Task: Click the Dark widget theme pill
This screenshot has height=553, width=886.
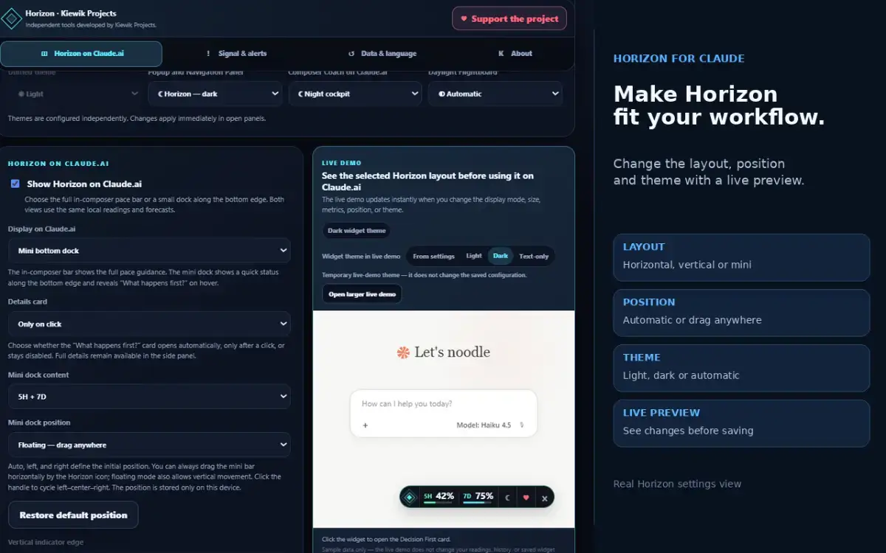Action: (x=357, y=231)
